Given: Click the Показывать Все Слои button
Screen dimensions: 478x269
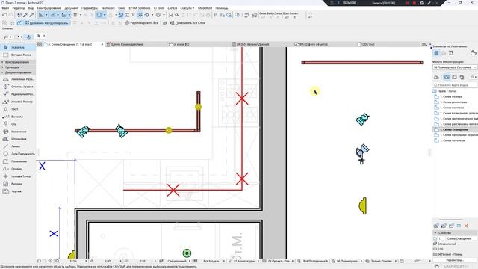Looking at the screenshot, I should click(187, 23).
